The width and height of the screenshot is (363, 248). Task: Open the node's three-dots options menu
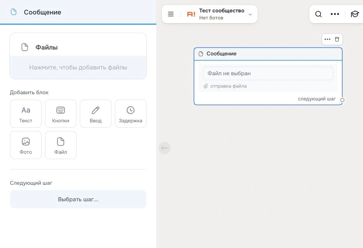point(328,39)
